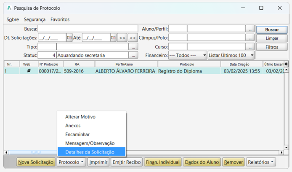Image resolution: width=292 pixels, height=172 pixels.
Task: Click the 03/02/2025 13:55 date cell
Action: [x=242, y=71]
